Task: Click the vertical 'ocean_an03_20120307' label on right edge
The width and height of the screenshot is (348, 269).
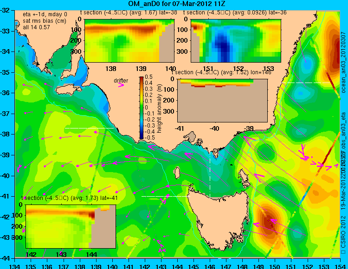Action: click(343, 62)
